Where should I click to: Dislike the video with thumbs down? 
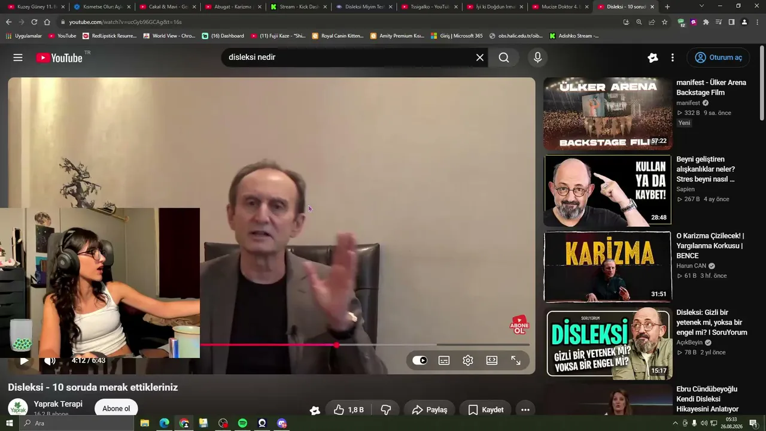[386, 409]
